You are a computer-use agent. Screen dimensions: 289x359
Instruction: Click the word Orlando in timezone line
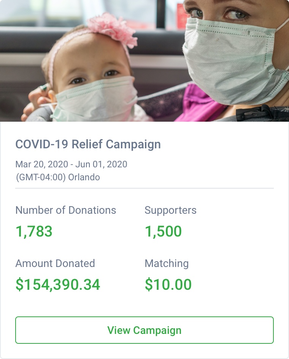(84, 177)
